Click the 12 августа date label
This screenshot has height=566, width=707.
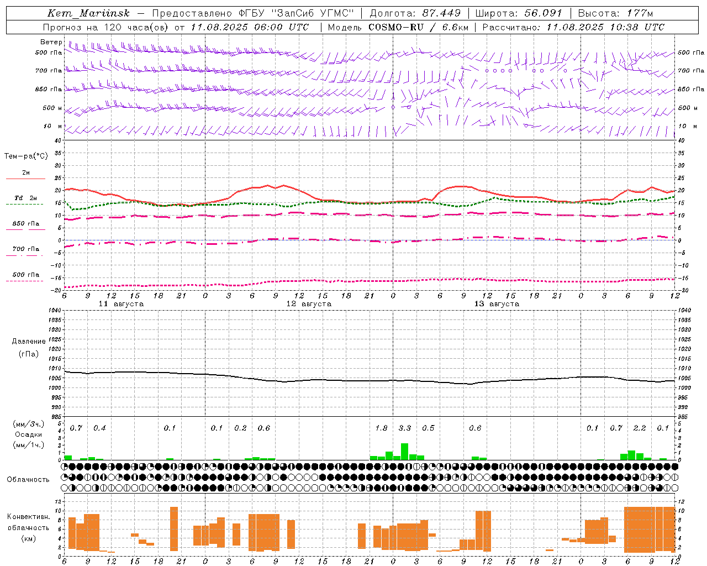coord(309,304)
